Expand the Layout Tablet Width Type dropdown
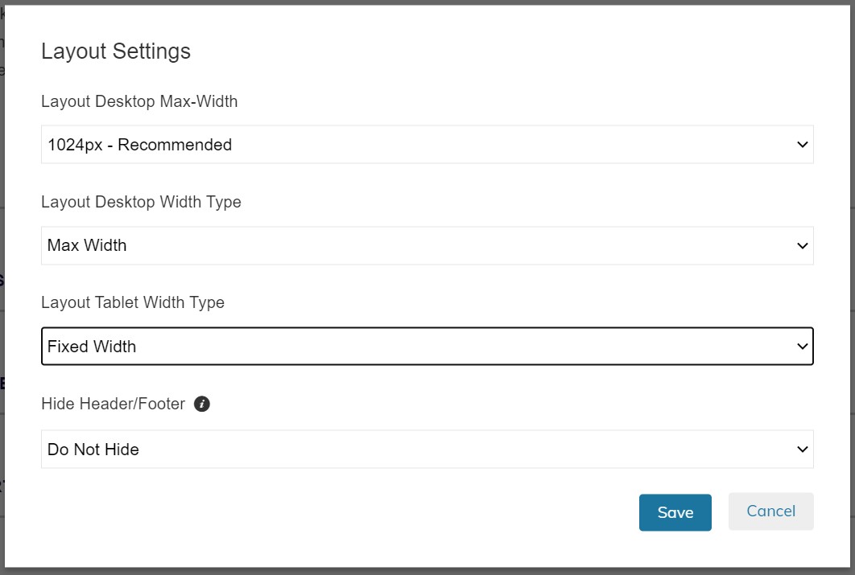The image size is (855, 575). pyautogui.click(x=427, y=347)
